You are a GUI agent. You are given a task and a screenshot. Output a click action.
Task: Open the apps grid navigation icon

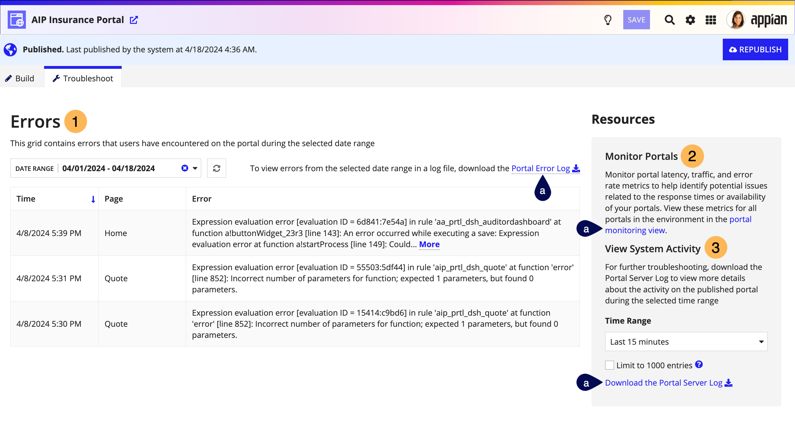click(x=711, y=20)
